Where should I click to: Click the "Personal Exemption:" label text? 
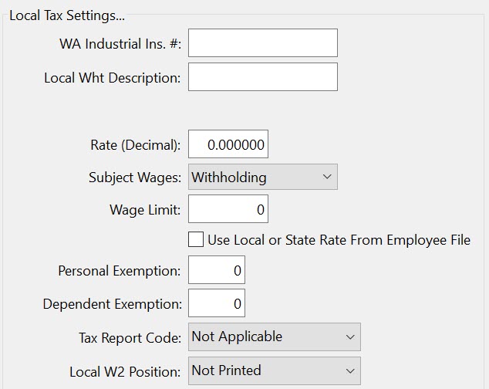119,272
